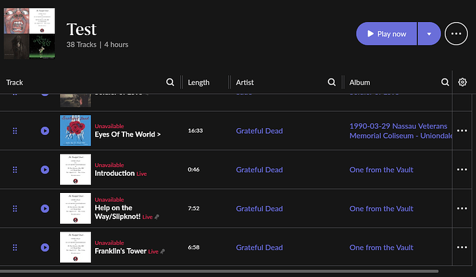Image resolution: width=476 pixels, height=277 pixels.
Task: Grab drag handle of Help on the Way/Slipknot!
Action: tap(15, 209)
